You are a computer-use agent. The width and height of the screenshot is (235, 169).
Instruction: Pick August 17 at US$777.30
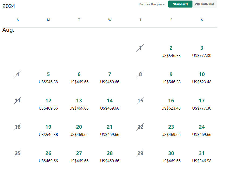(202, 104)
